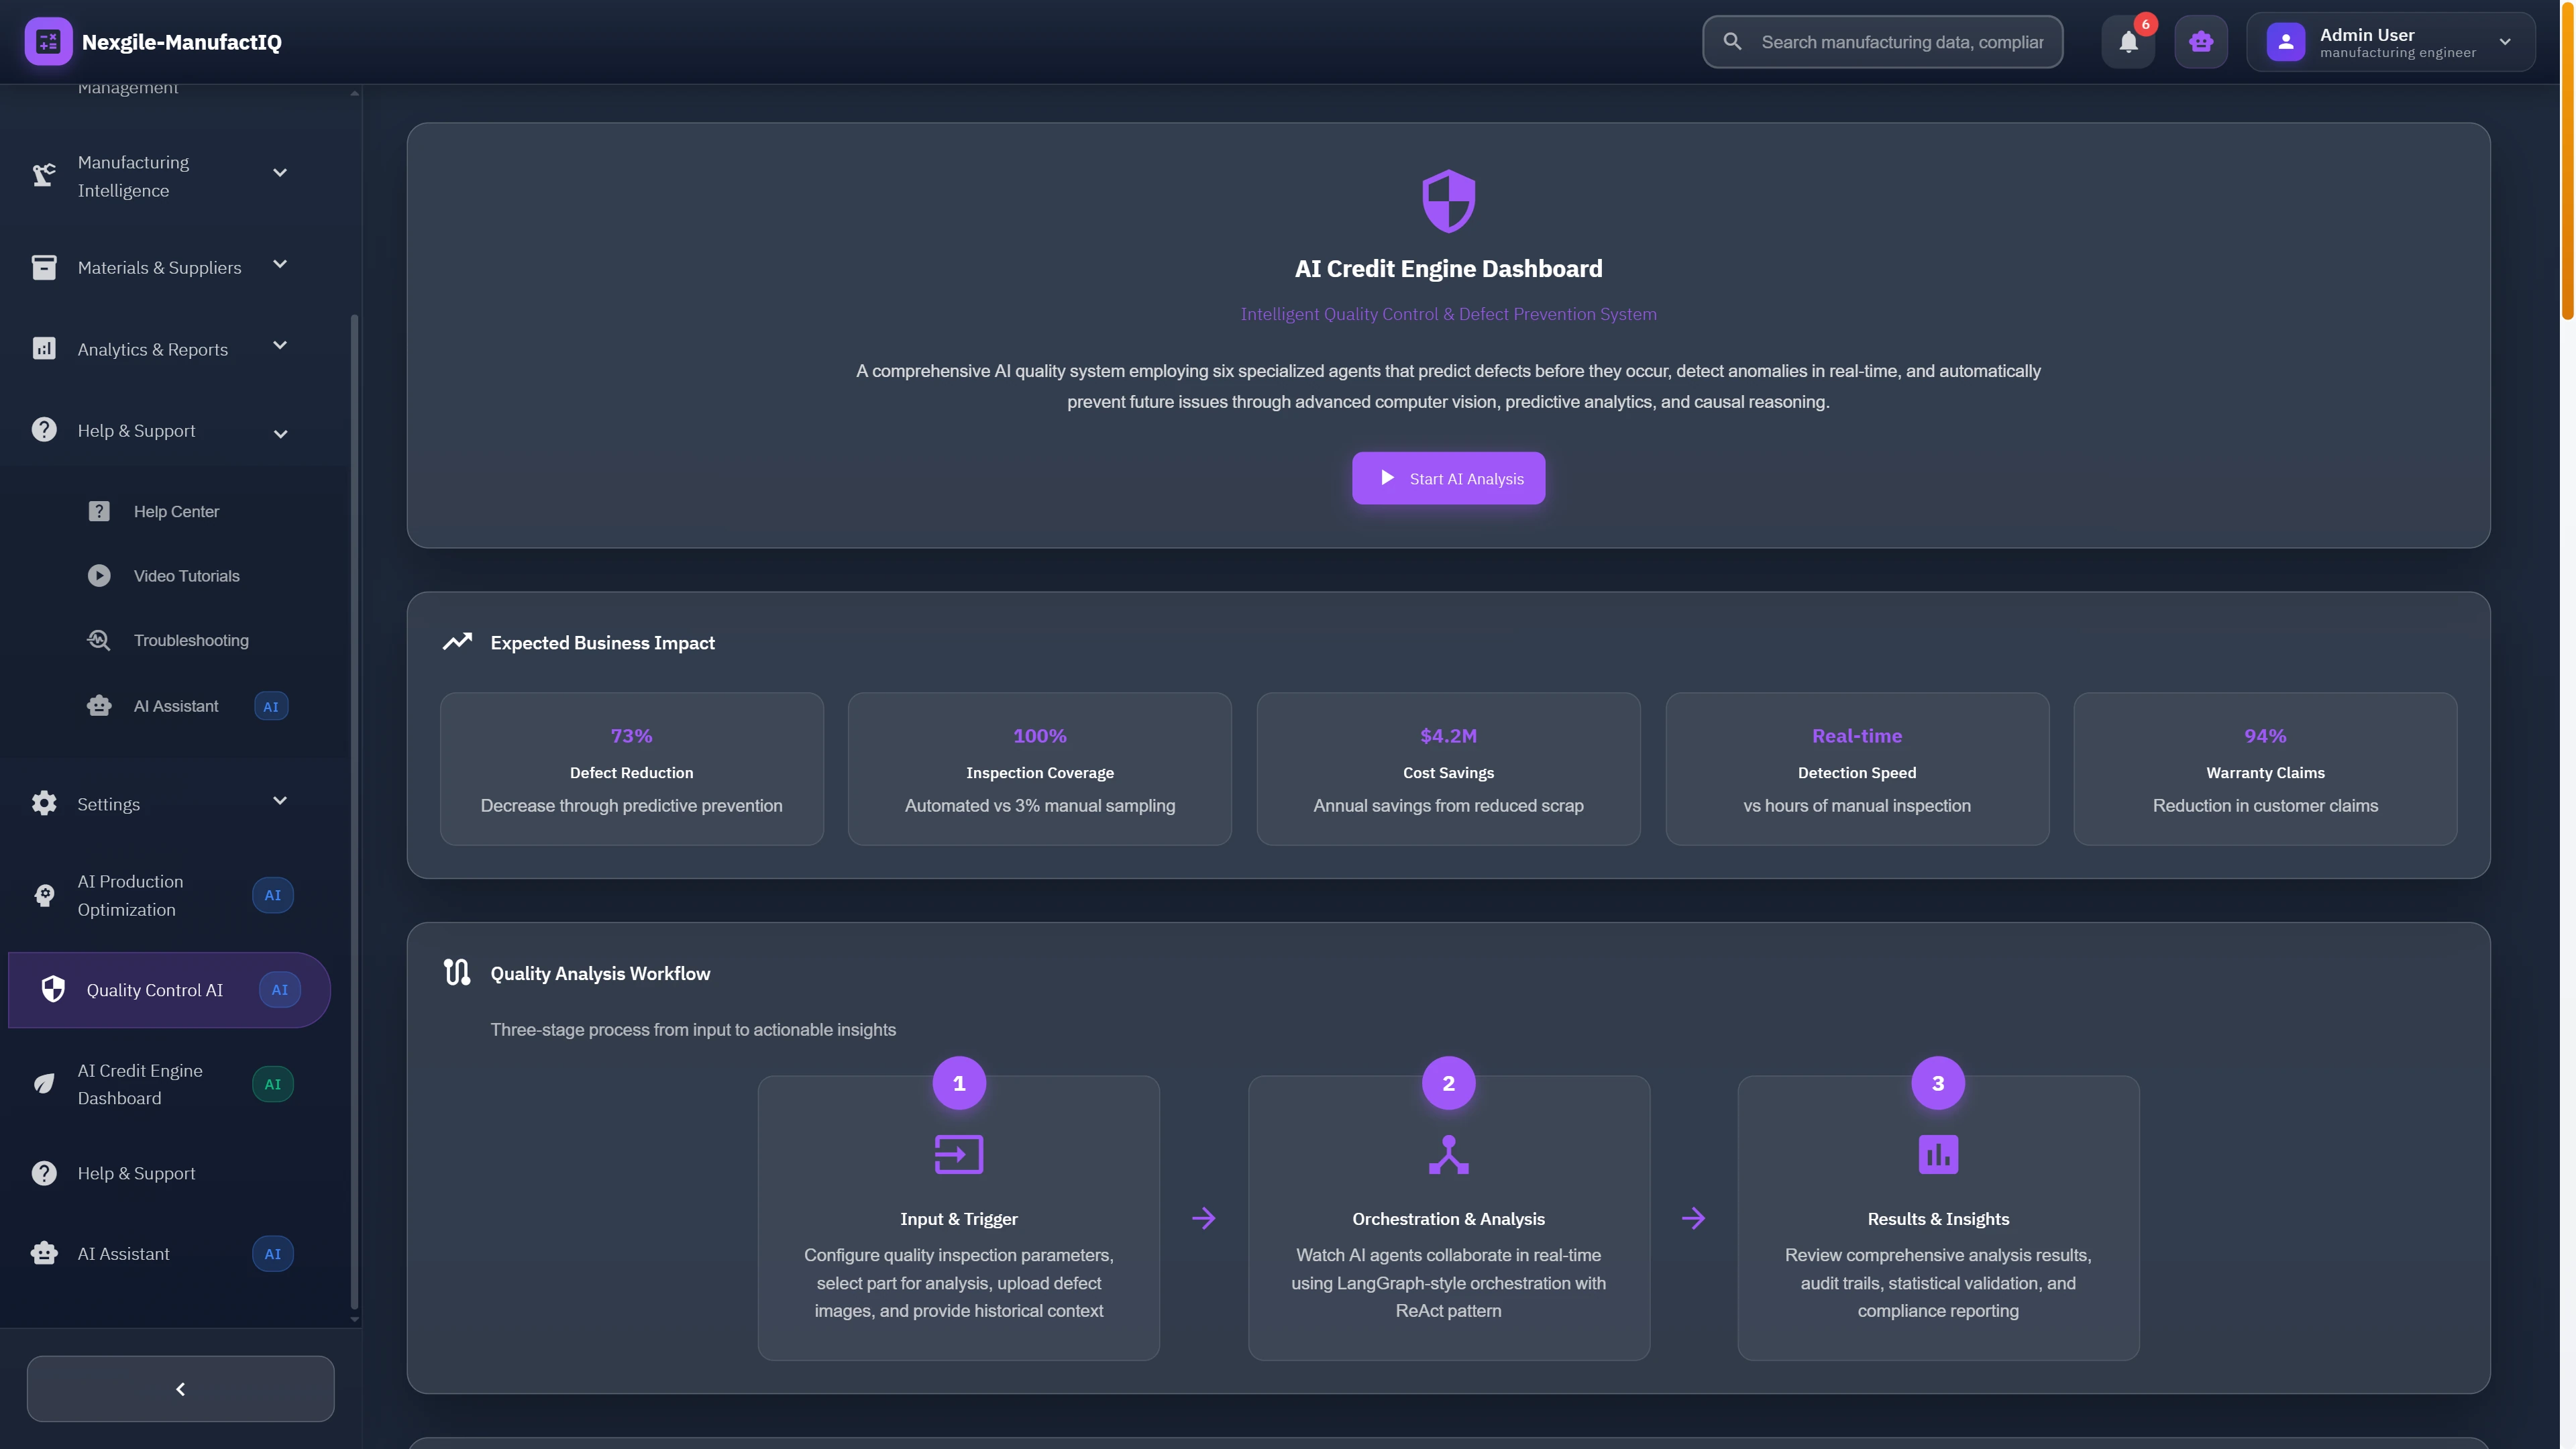
Task: Click the Nexgile-ManufactIQ logo icon
Action: pos(48,41)
